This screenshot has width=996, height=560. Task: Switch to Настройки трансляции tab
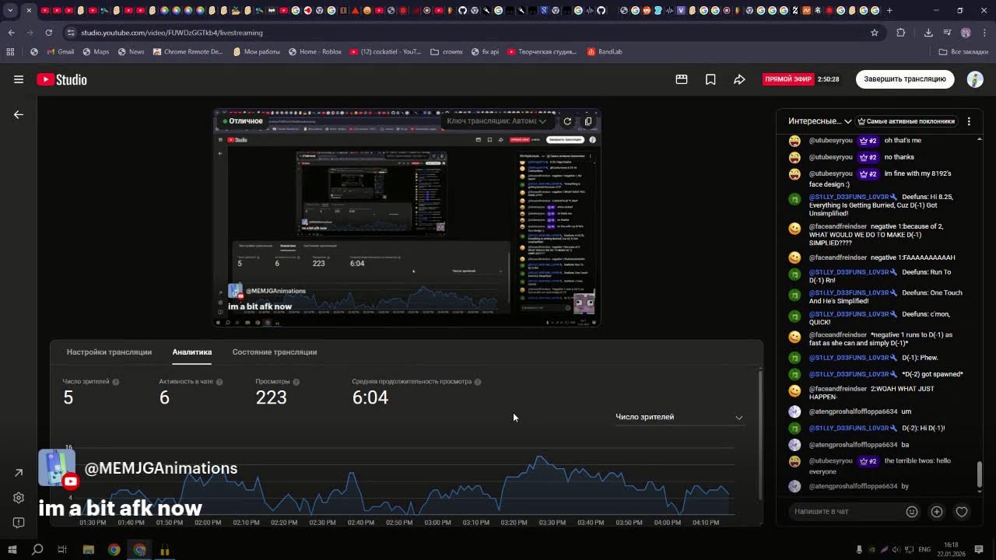109,352
